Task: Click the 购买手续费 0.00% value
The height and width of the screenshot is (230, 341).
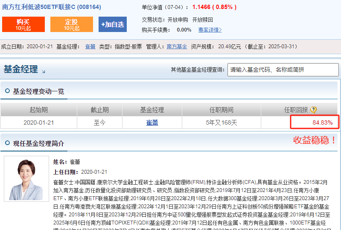Action: [x=184, y=30]
